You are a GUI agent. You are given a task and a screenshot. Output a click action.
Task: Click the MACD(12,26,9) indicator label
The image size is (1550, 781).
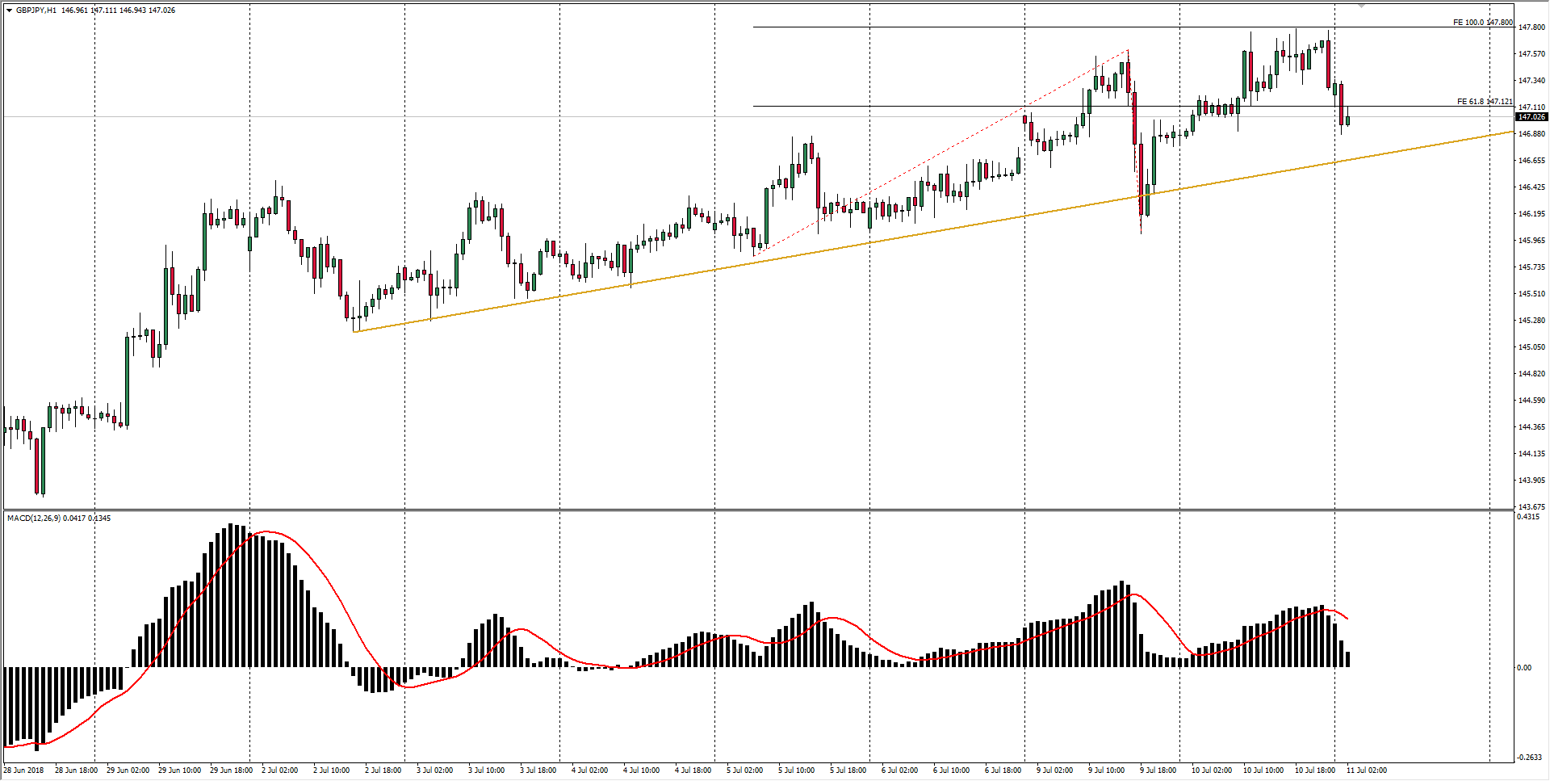click(x=33, y=519)
